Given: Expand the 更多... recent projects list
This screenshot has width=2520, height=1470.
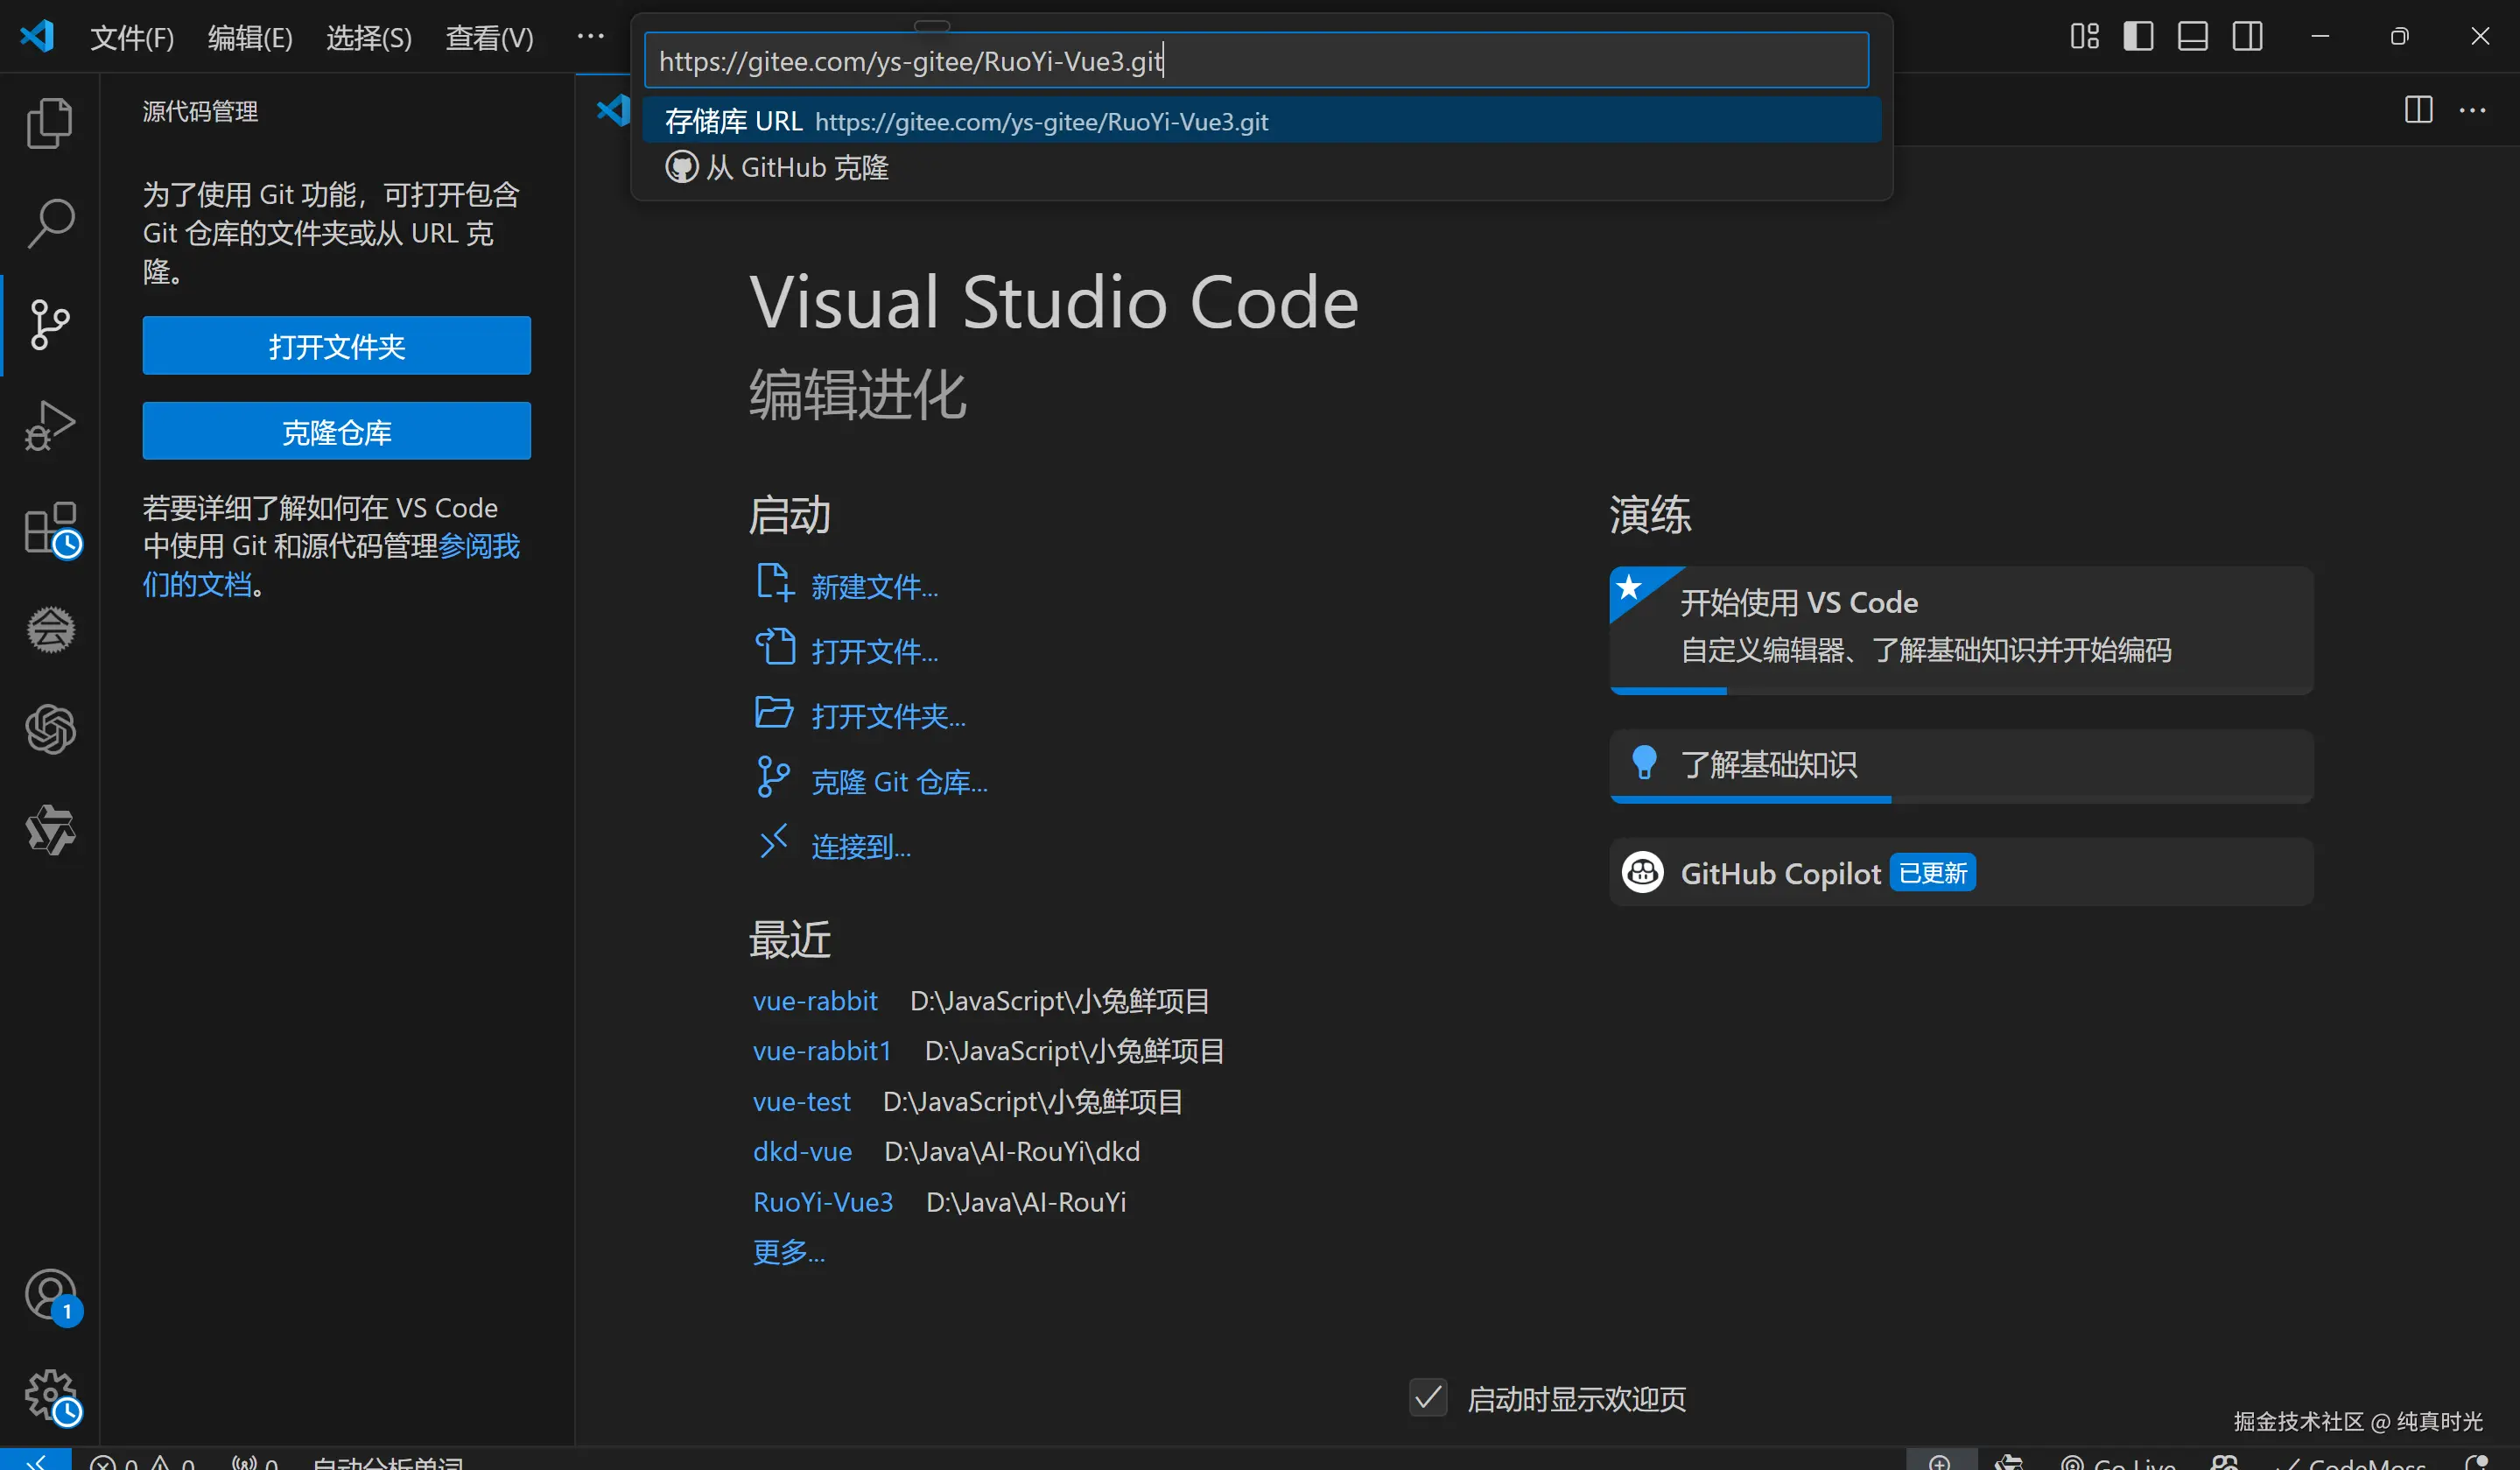Looking at the screenshot, I should (788, 1251).
